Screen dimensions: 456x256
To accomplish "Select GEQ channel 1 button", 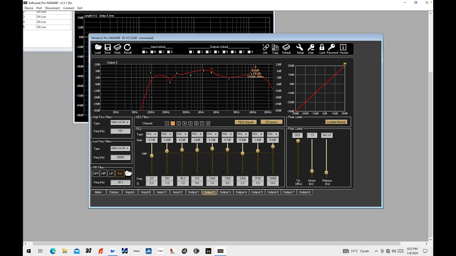I will (167, 123).
